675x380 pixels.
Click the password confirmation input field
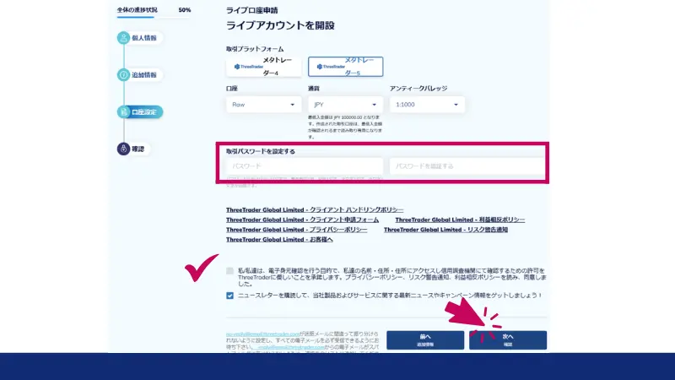tap(466, 166)
